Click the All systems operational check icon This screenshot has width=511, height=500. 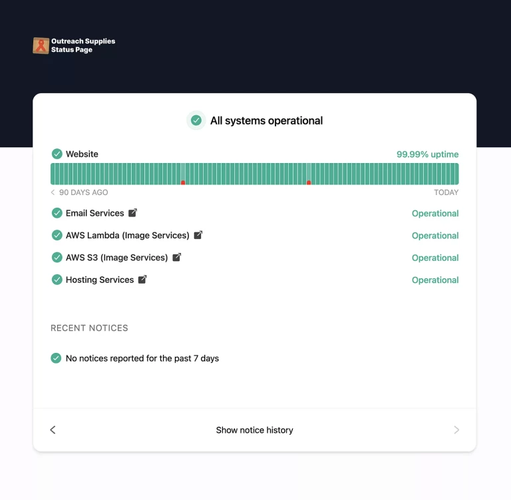click(x=196, y=121)
